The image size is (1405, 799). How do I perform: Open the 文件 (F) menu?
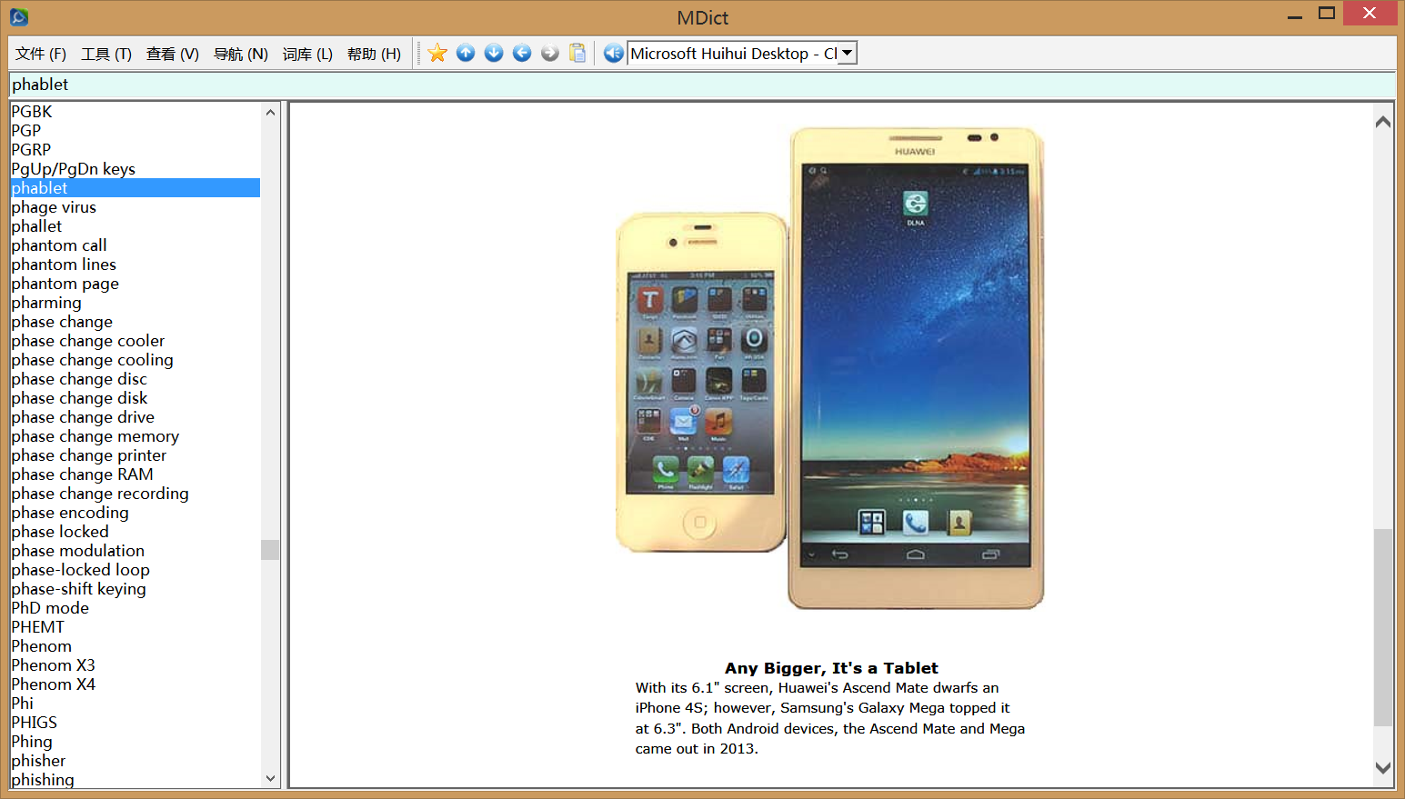click(41, 55)
